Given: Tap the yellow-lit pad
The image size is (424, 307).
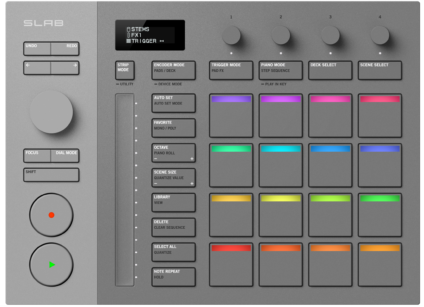Looking at the screenshot, I should tap(281, 215).
